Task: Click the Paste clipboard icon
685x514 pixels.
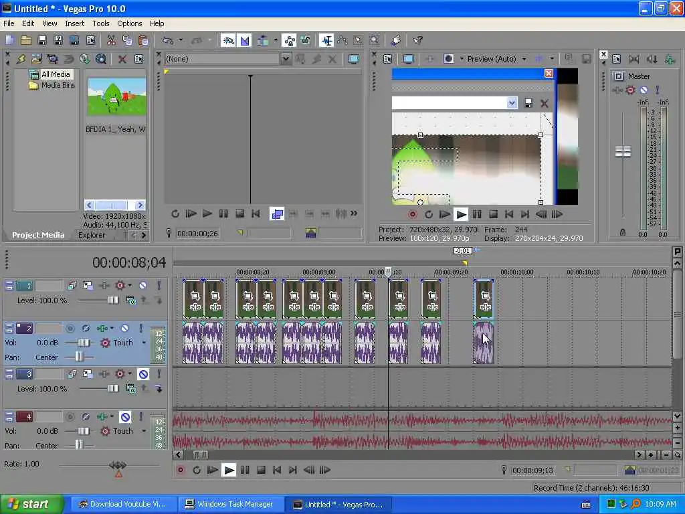Action: [x=143, y=41]
